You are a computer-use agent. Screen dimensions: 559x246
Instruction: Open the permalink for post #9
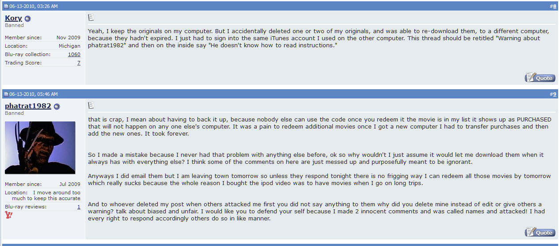coord(555,94)
